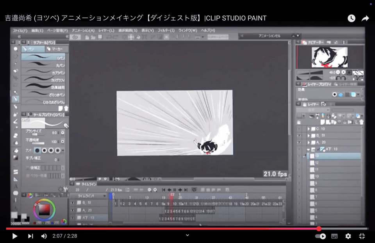Screen dimensions: 375x243
Task: Select cel layer 11 in layer list
Action: coord(334,169)
